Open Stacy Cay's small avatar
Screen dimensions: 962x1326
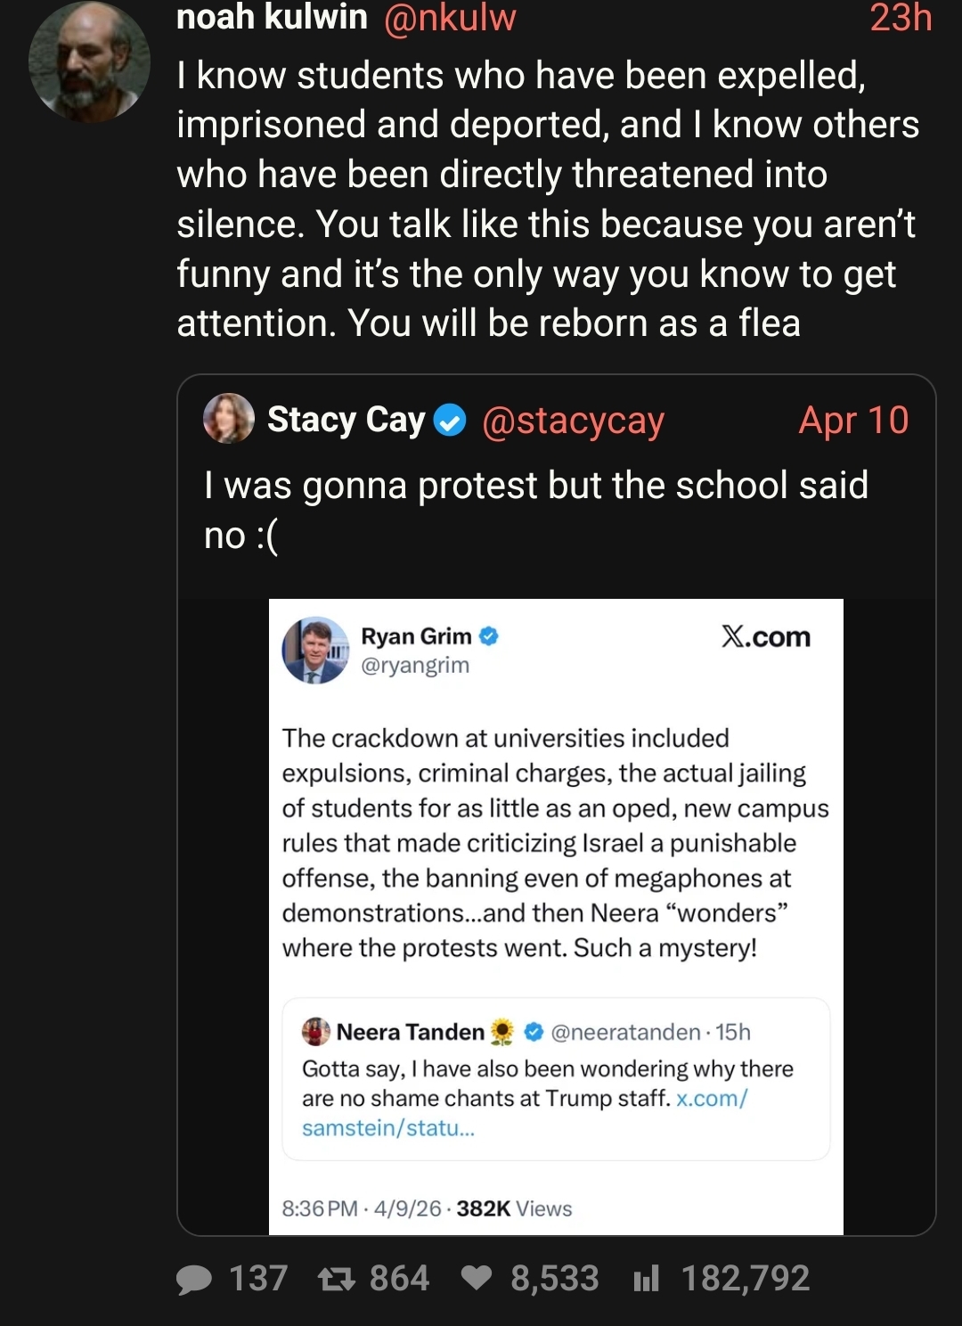coord(229,419)
